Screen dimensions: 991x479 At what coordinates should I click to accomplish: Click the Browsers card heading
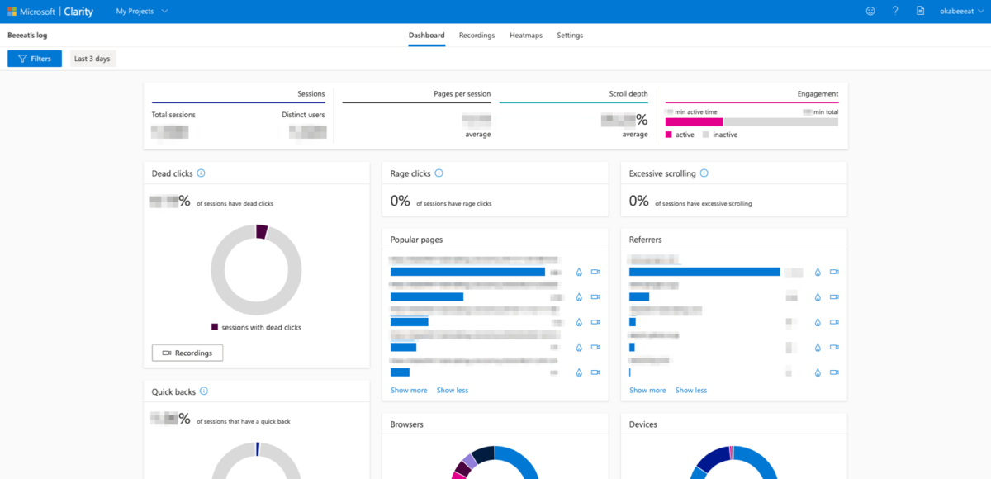(407, 424)
